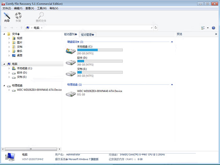Viewport: 220px width, 165px height.
Task: Open the find file magnifier tool
Action: coord(41,17)
